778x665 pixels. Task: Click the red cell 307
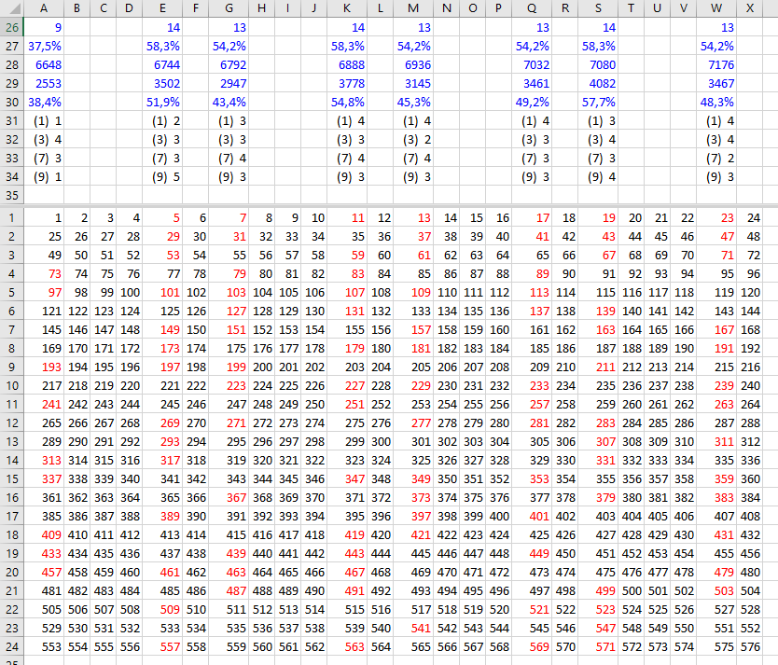[x=598, y=442]
